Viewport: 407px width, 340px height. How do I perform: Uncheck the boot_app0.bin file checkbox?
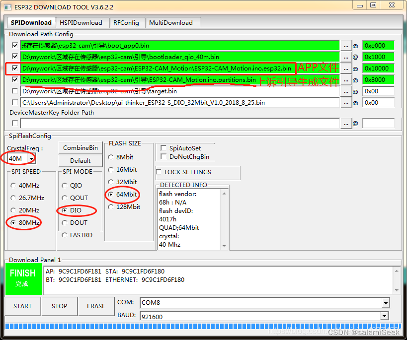pos(15,45)
